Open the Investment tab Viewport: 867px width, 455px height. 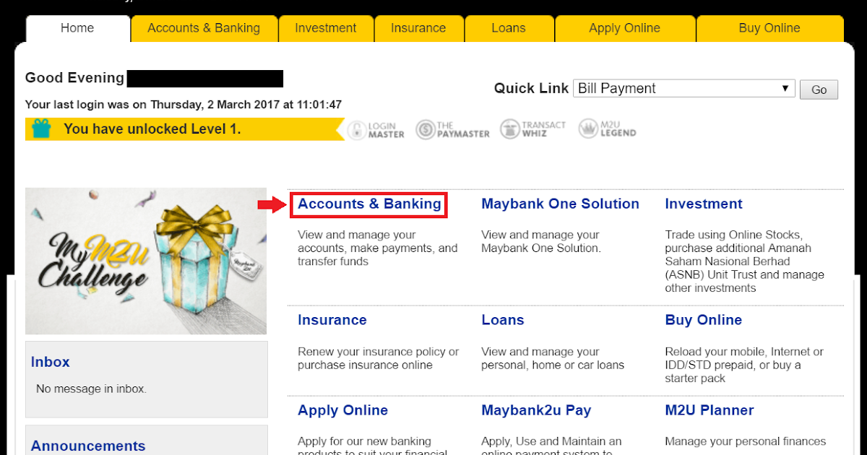click(x=326, y=29)
